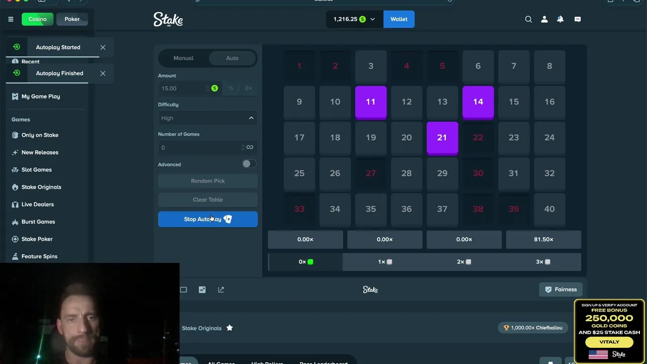647x364 pixels.
Task: Open the High Rollers tab
Action: click(x=268, y=363)
